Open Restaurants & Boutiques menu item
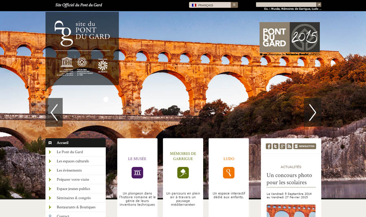 (76, 207)
